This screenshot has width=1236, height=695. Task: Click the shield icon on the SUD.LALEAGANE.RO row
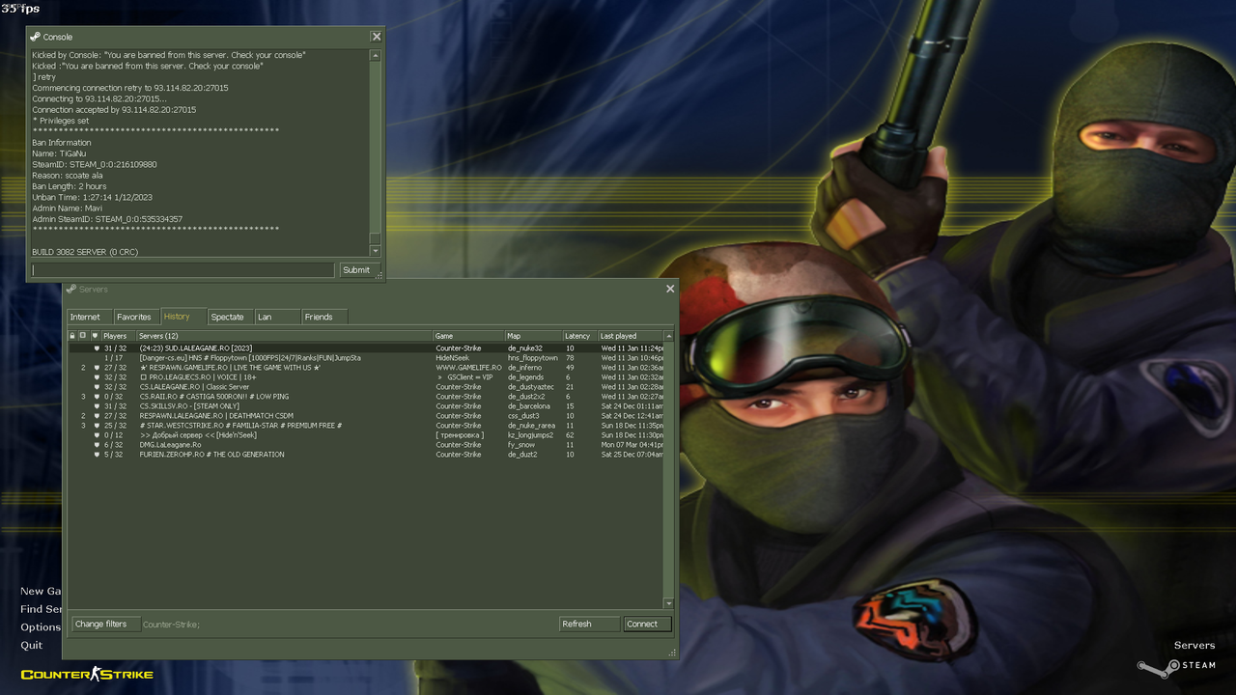tap(96, 347)
